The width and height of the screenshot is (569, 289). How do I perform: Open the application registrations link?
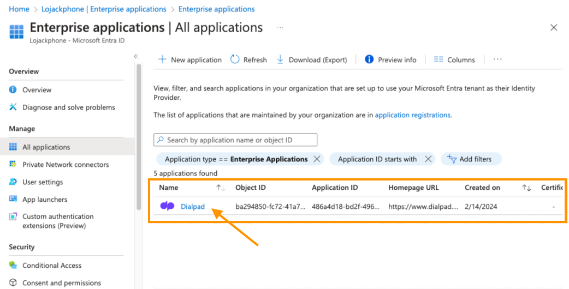click(x=413, y=115)
